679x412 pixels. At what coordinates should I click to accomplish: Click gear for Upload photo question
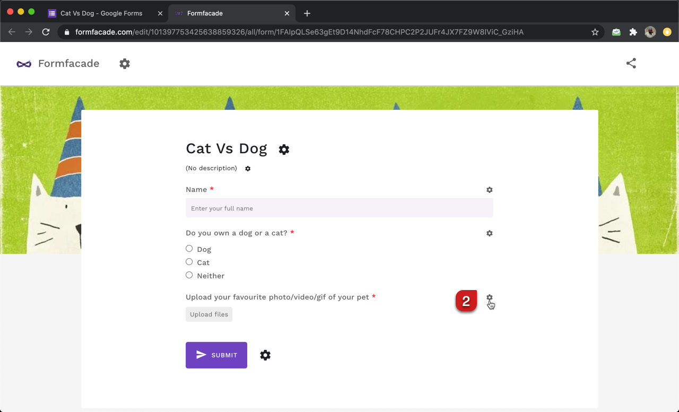click(489, 298)
